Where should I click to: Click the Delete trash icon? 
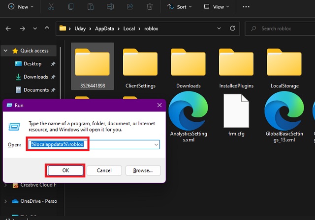pyautogui.click(x=150, y=7)
